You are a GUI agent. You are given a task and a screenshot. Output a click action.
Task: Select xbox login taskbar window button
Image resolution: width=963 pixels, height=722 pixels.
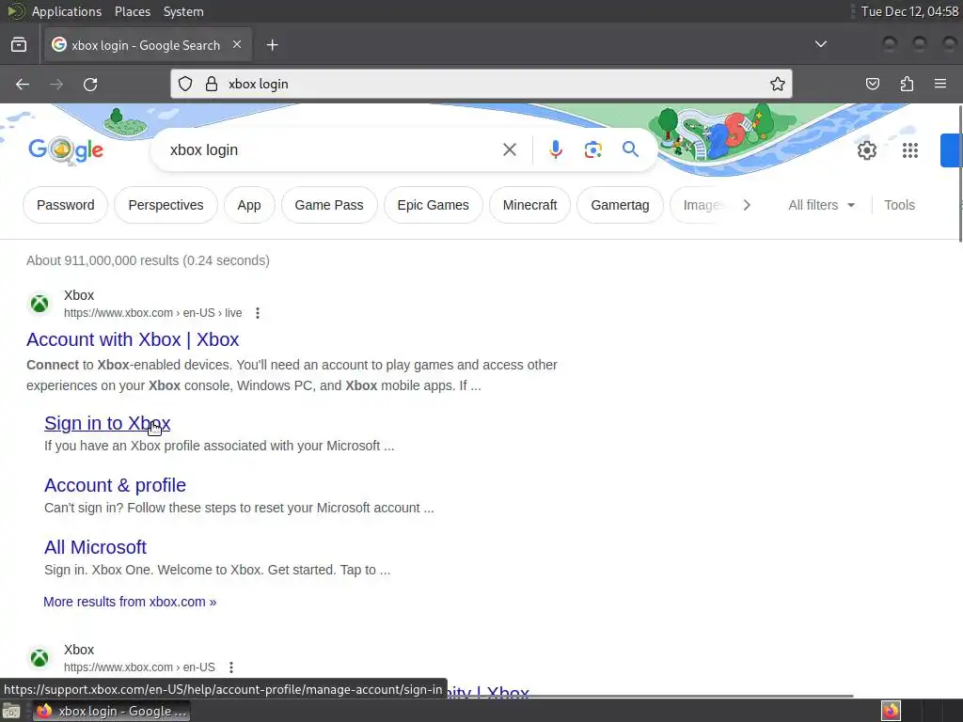click(112, 711)
